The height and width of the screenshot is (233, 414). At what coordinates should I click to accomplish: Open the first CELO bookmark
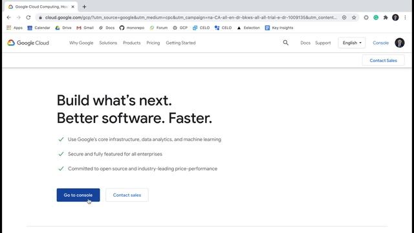click(201, 28)
